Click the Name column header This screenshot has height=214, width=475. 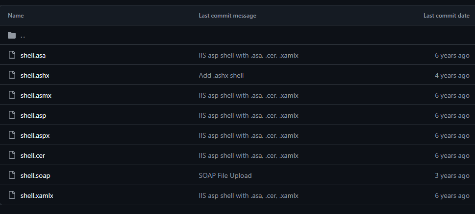coord(16,16)
